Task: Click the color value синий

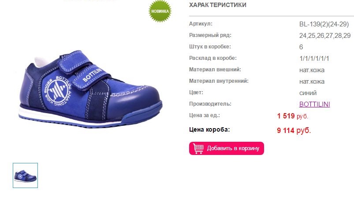Action: tap(308, 93)
